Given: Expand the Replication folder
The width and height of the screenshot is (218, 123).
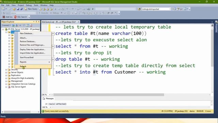Looking at the screenshot, I should 6,75.
